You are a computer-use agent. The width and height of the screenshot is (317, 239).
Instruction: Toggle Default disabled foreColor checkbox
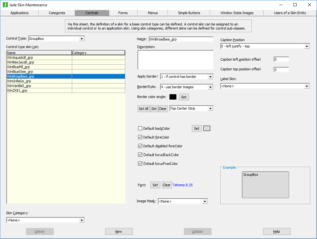(x=140, y=146)
